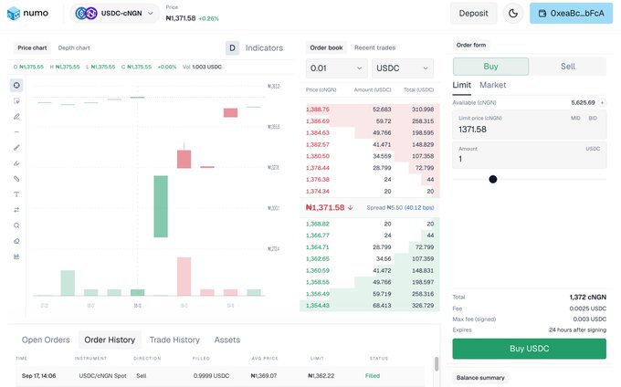Click the USDC-cNGN token pair icon

click(87, 13)
